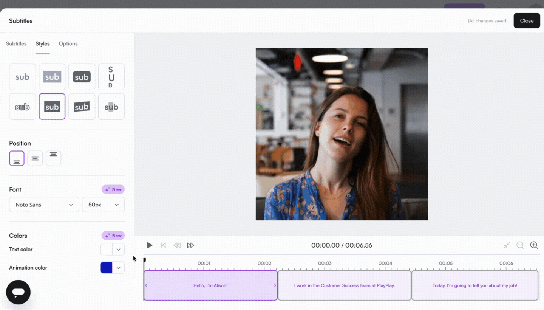Viewport: 544px width, 310px height.
Task: Click the video preview image
Action: pos(342,134)
